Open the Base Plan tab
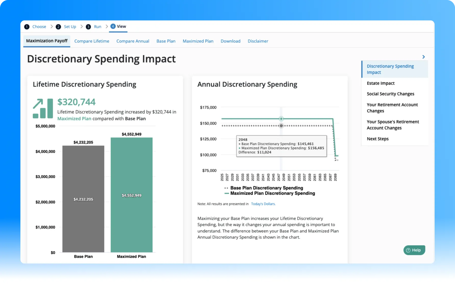Viewport: 455px width, 284px height. (166, 41)
